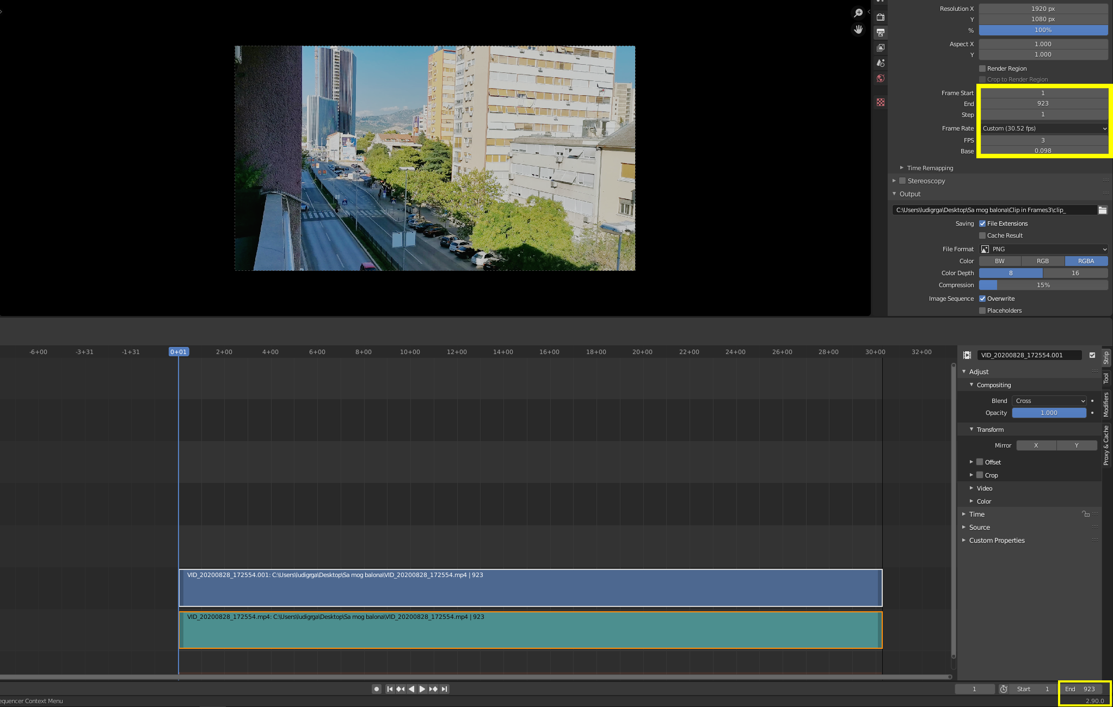Select the VID_20200828_172554.001 blue strip
The image size is (1113, 707).
pyautogui.click(x=531, y=588)
